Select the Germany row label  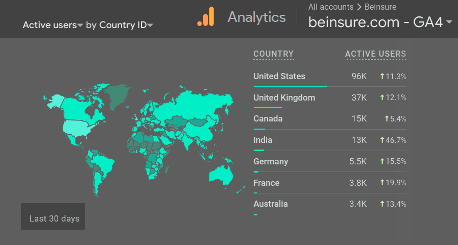pos(271,161)
